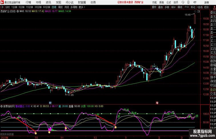Open the 版面 menu
The width and height of the screenshot is (216, 139).
click(x=162, y=2)
